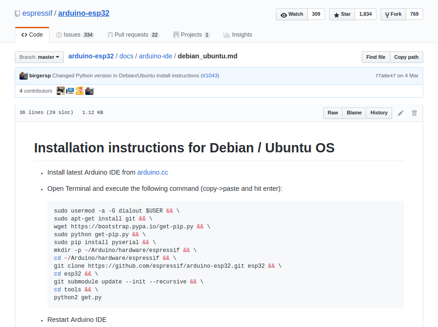View the 1,834 stargazers count
The height and width of the screenshot is (327, 438).
366,14
